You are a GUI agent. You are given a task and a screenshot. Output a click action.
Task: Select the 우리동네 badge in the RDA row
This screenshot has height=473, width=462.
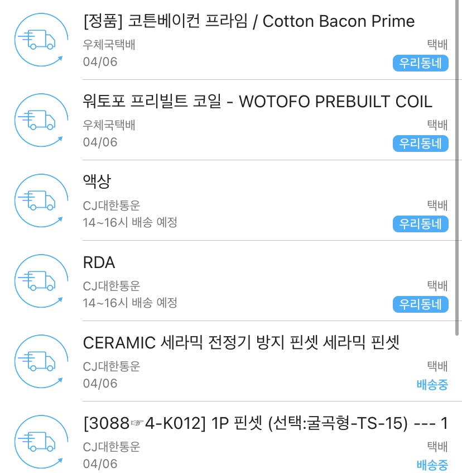pos(420,304)
